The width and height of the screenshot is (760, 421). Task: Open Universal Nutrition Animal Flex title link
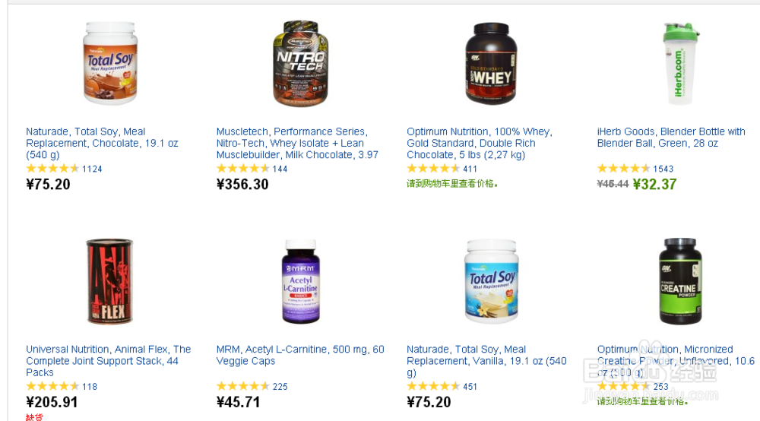[x=108, y=361]
